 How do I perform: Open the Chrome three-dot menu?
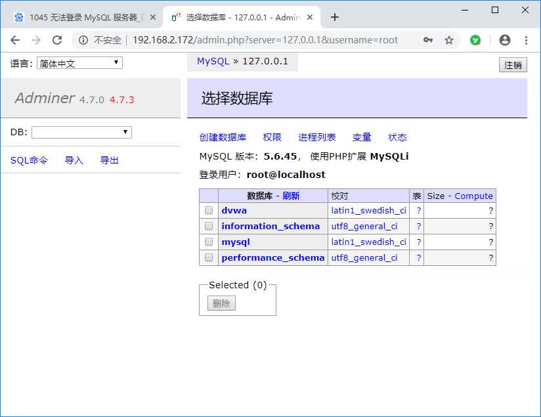point(526,41)
